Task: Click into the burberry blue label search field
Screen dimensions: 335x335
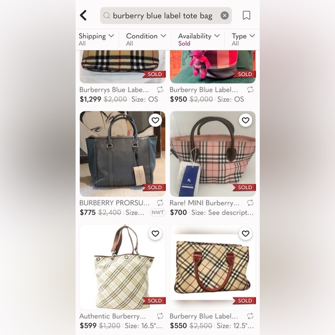Action: (x=162, y=16)
